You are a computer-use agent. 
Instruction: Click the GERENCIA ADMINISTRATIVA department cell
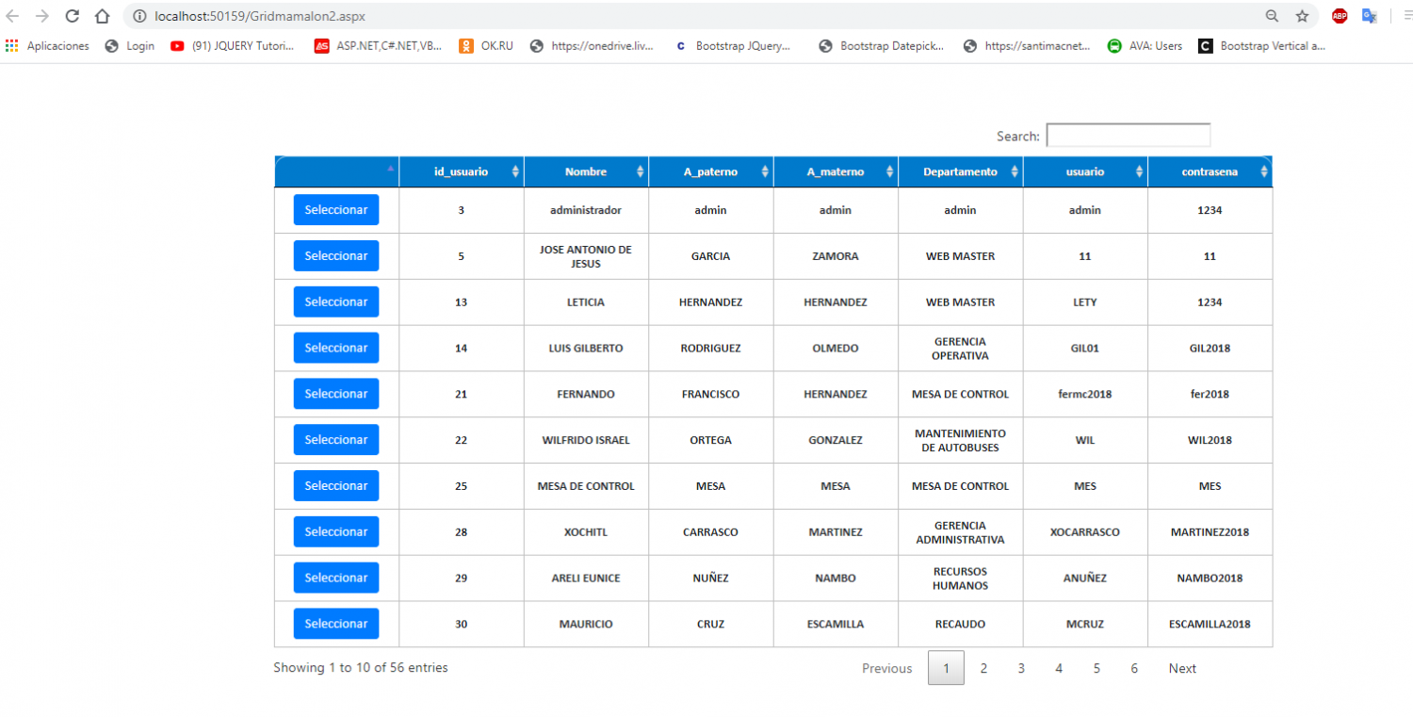click(961, 532)
